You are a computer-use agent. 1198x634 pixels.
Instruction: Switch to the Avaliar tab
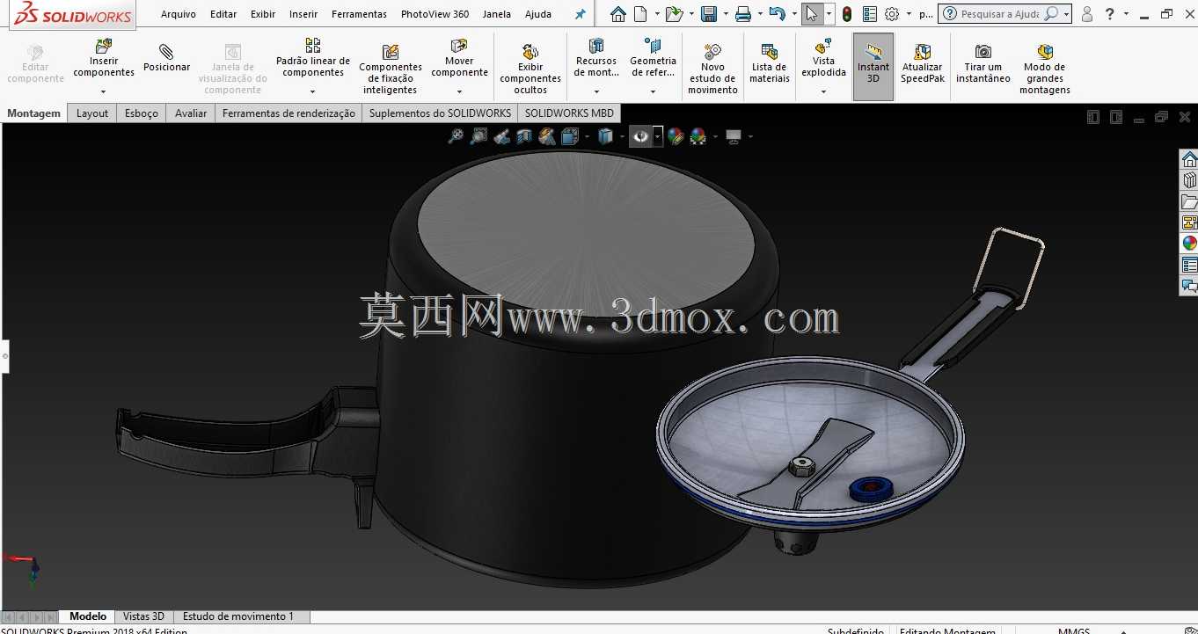[191, 113]
